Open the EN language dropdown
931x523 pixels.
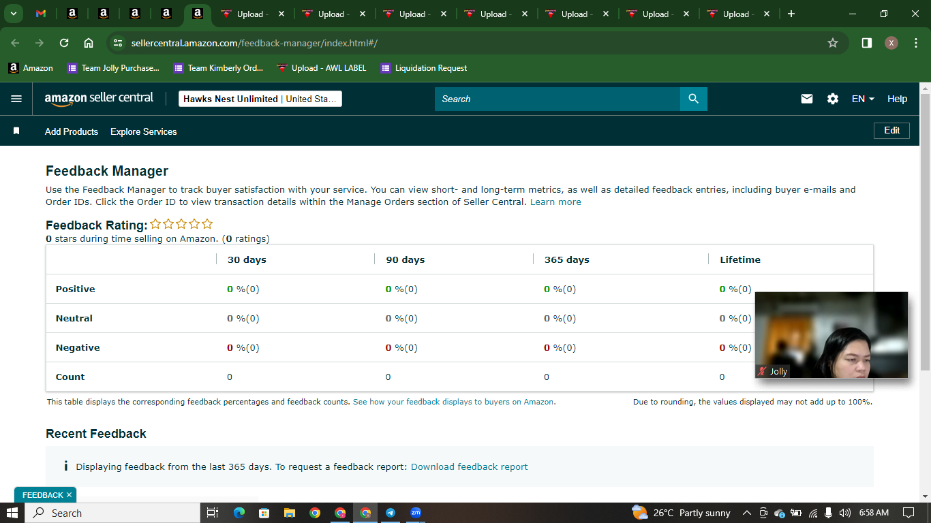click(863, 99)
